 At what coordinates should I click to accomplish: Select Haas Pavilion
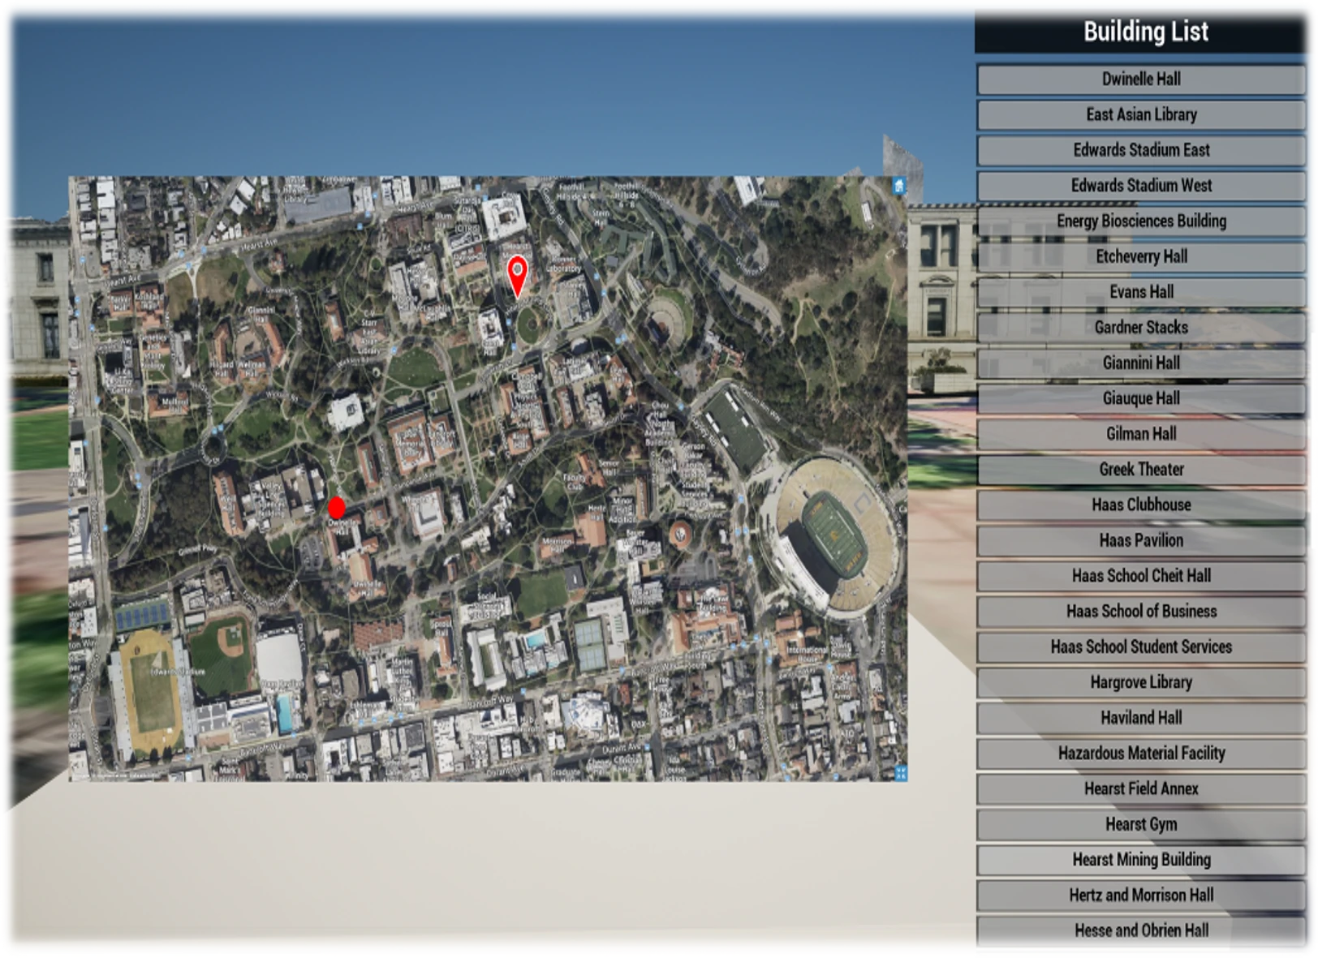coord(1140,540)
